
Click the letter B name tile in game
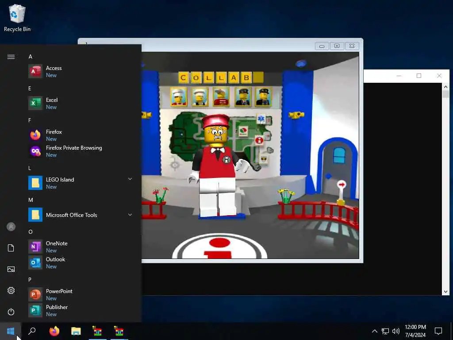[x=246, y=77]
